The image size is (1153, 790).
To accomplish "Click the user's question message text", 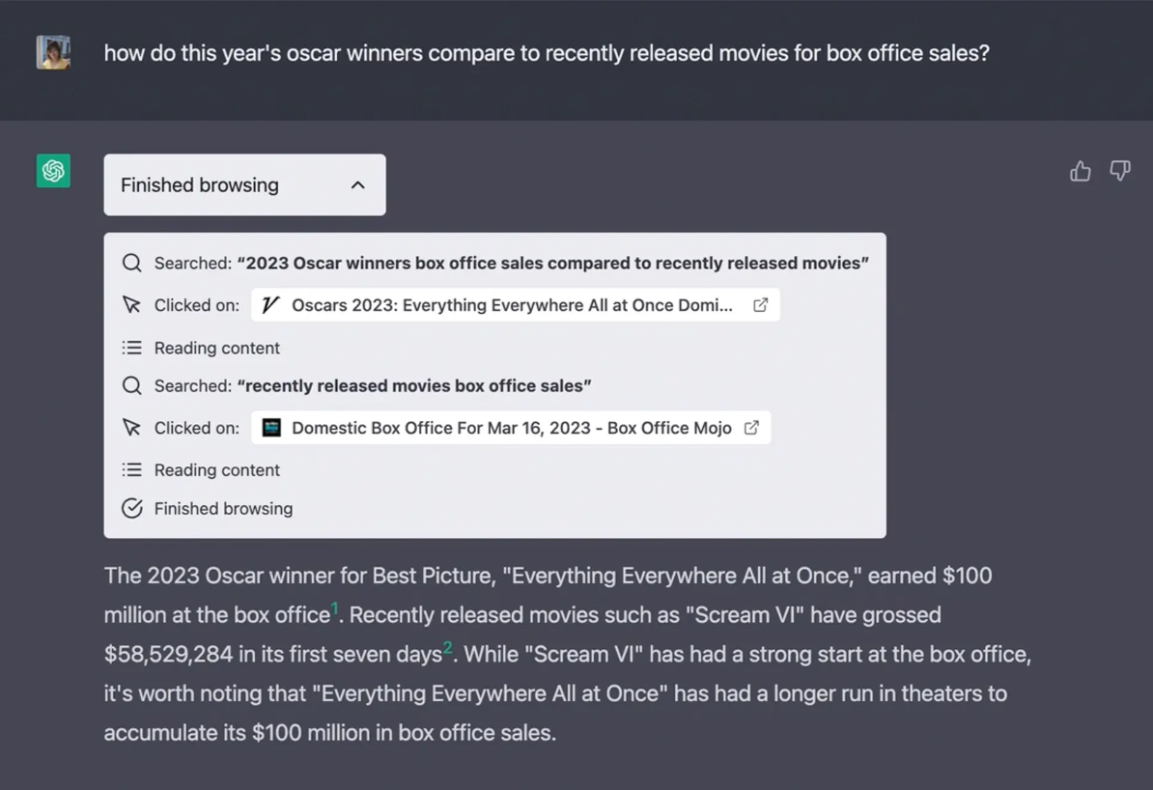I will (x=547, y=53).
